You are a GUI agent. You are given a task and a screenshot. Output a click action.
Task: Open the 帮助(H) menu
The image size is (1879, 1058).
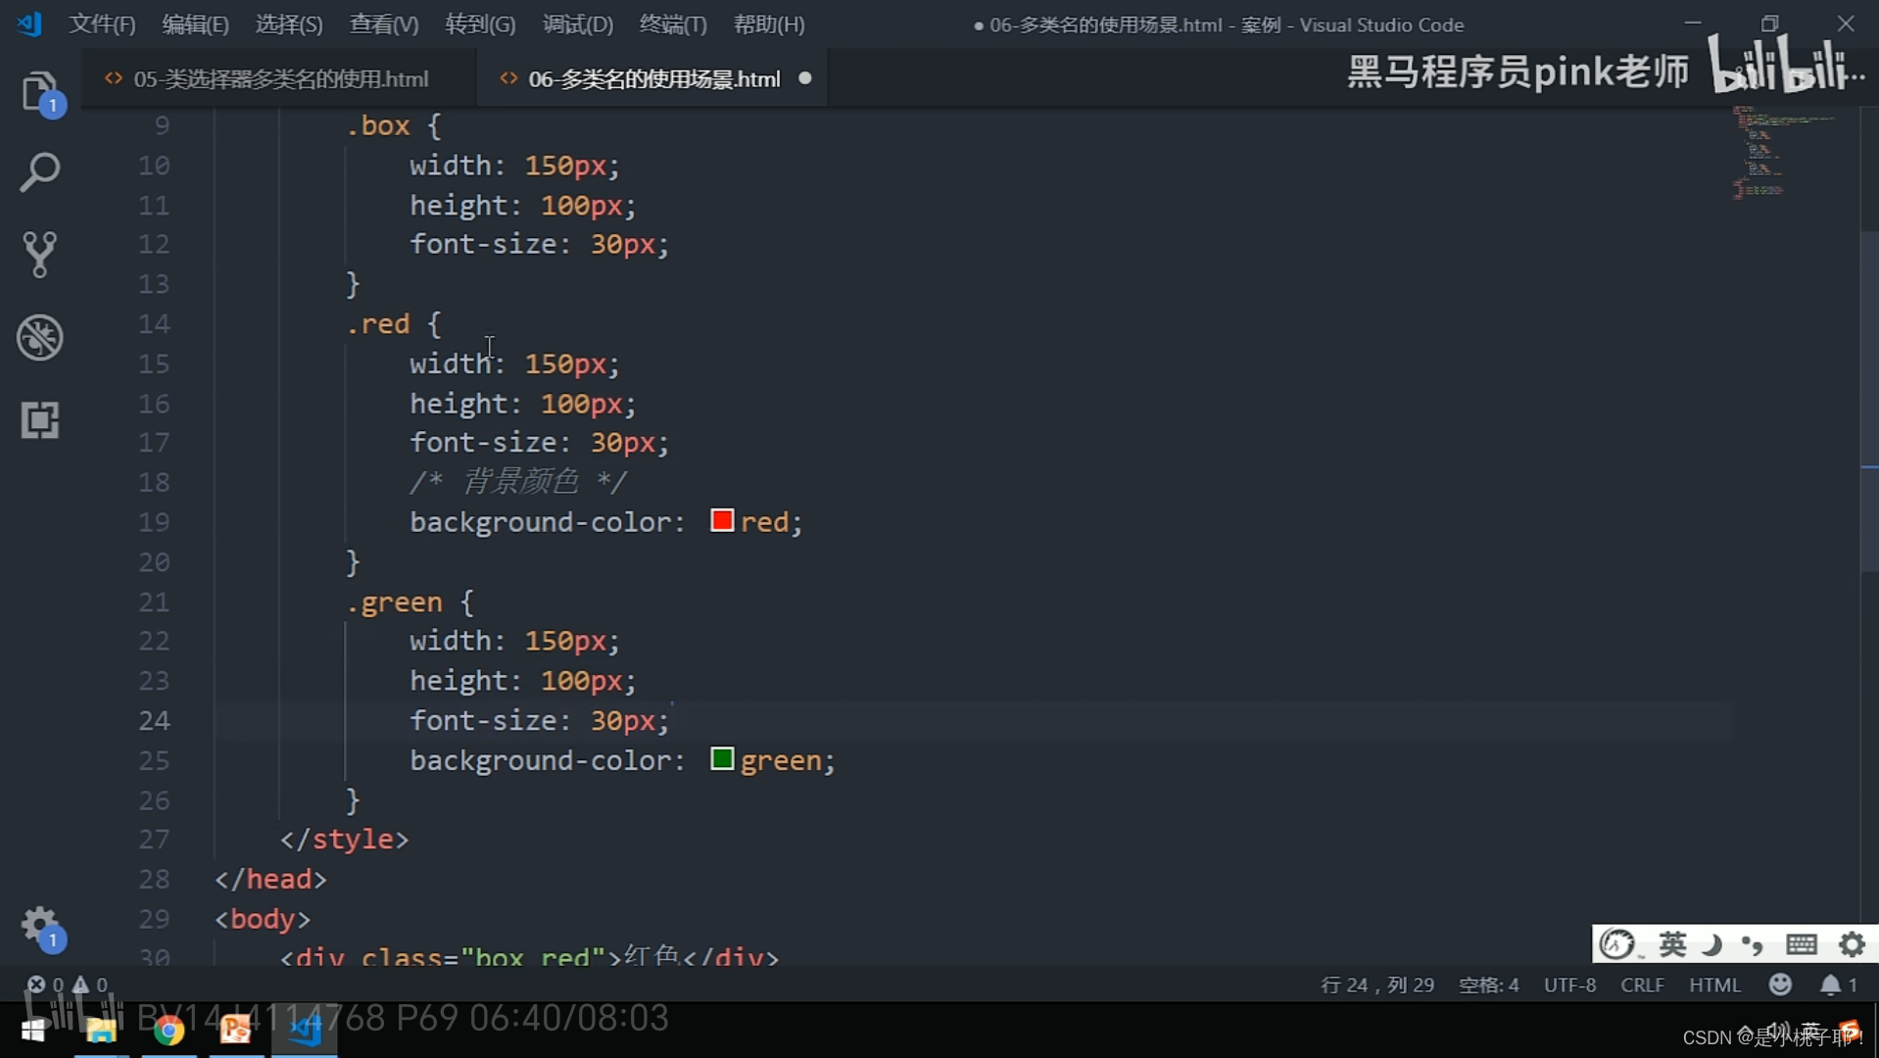tap(769, 24)
